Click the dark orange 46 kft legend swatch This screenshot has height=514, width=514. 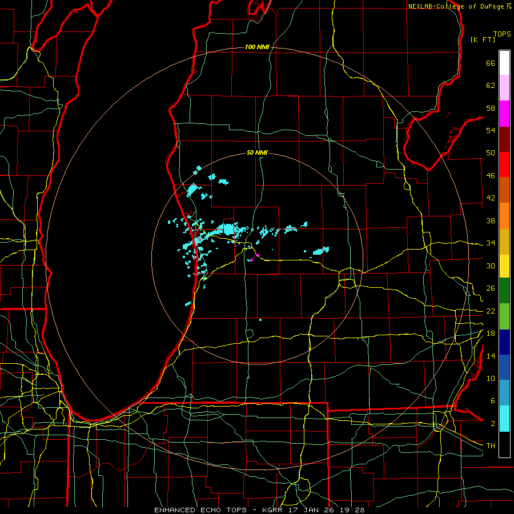tap(504, 190)
